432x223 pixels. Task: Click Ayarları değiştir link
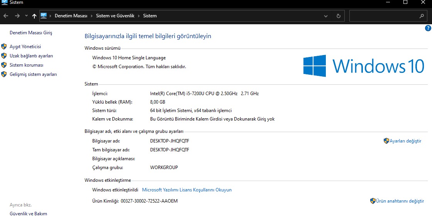pyautogui.click(x=405, y=141)
